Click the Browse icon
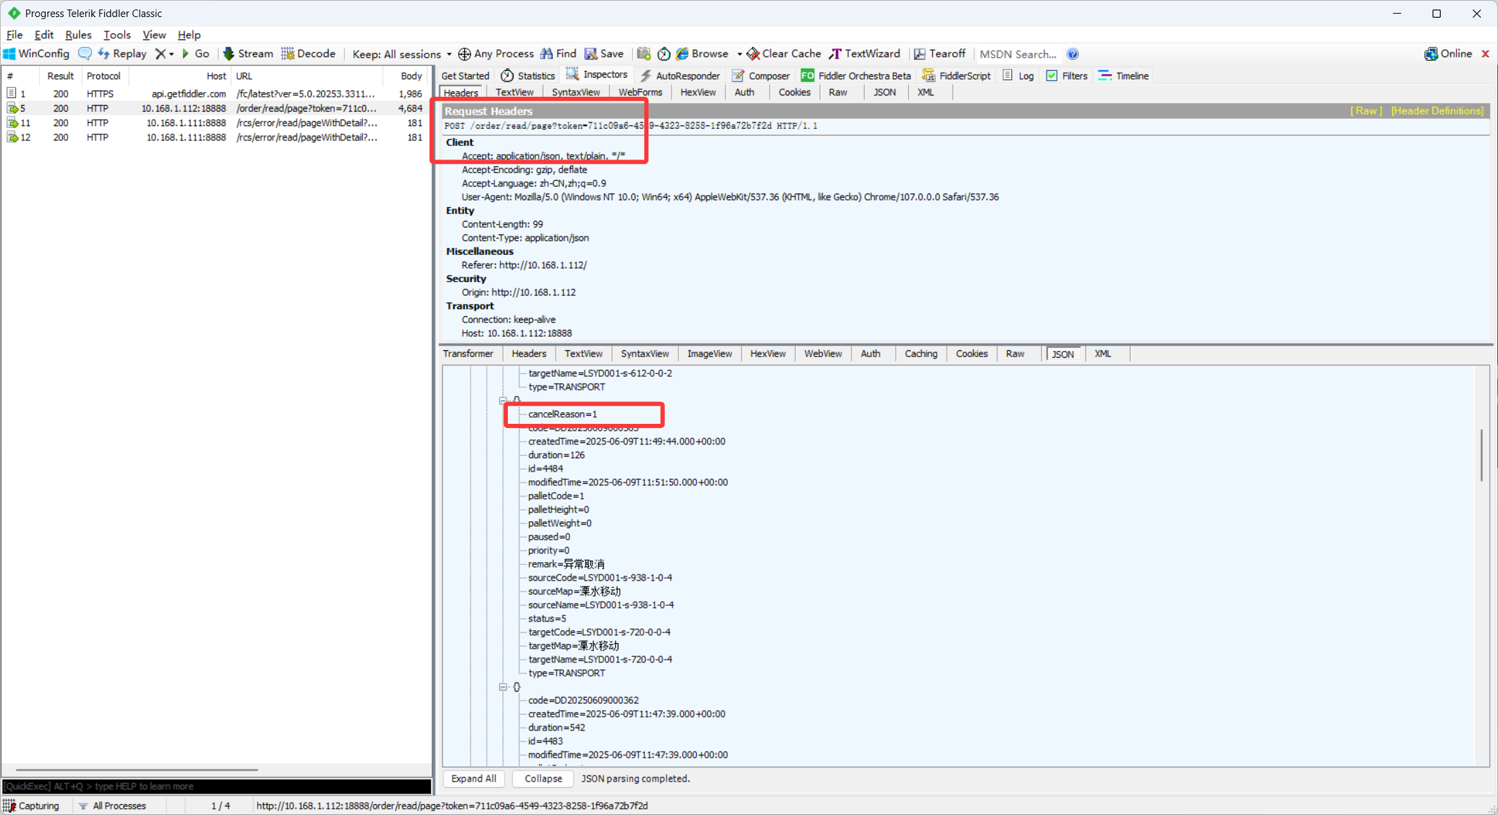 tap(682, 54)
